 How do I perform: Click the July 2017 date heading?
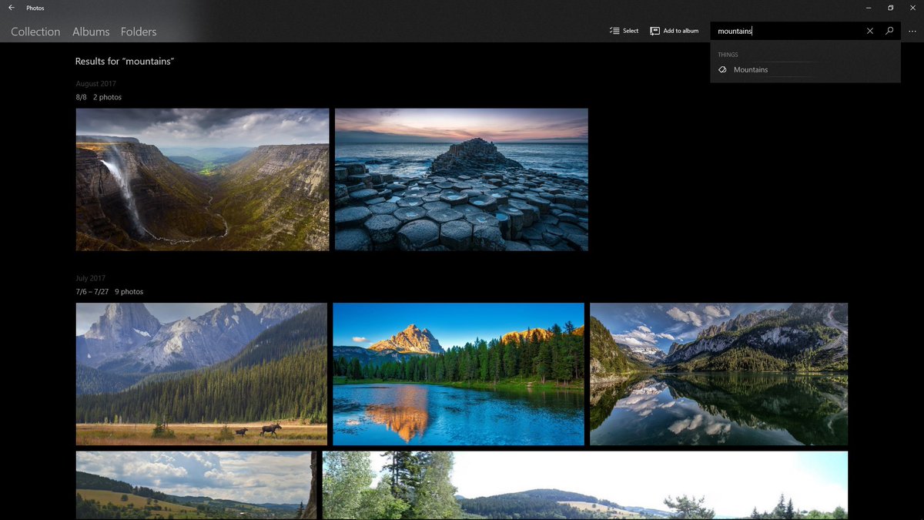pos(91,278)
